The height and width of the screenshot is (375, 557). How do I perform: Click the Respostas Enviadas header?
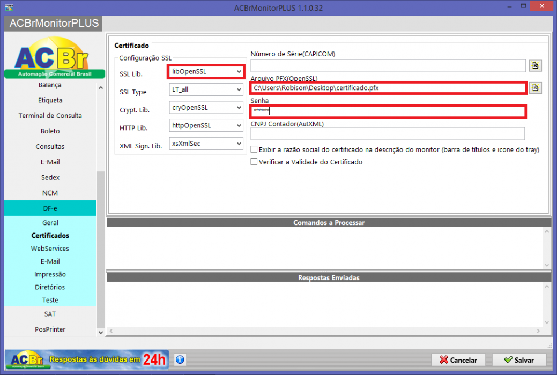(x=329, y=277)
